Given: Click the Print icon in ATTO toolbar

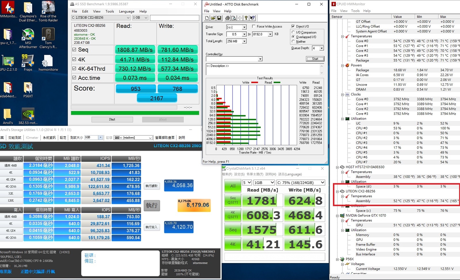Looking at the screenshot, I should 227,18.
